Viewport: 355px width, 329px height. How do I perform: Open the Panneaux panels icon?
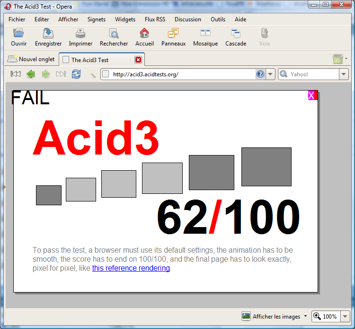point(173,34)
